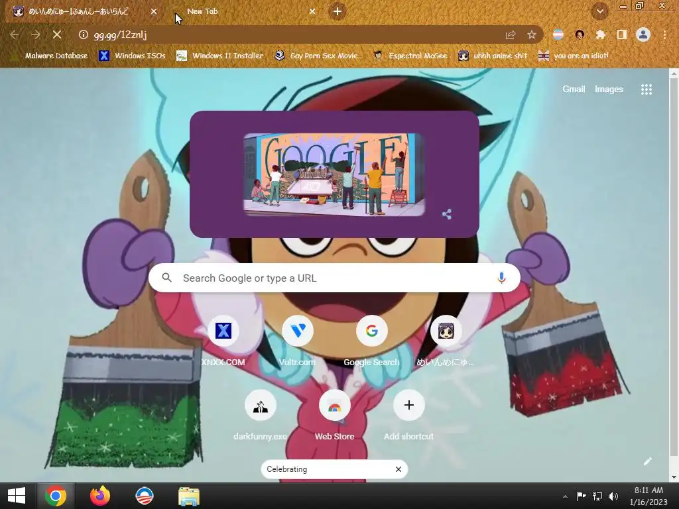Open the you are an idiot! bookmark

click(574, 56)
